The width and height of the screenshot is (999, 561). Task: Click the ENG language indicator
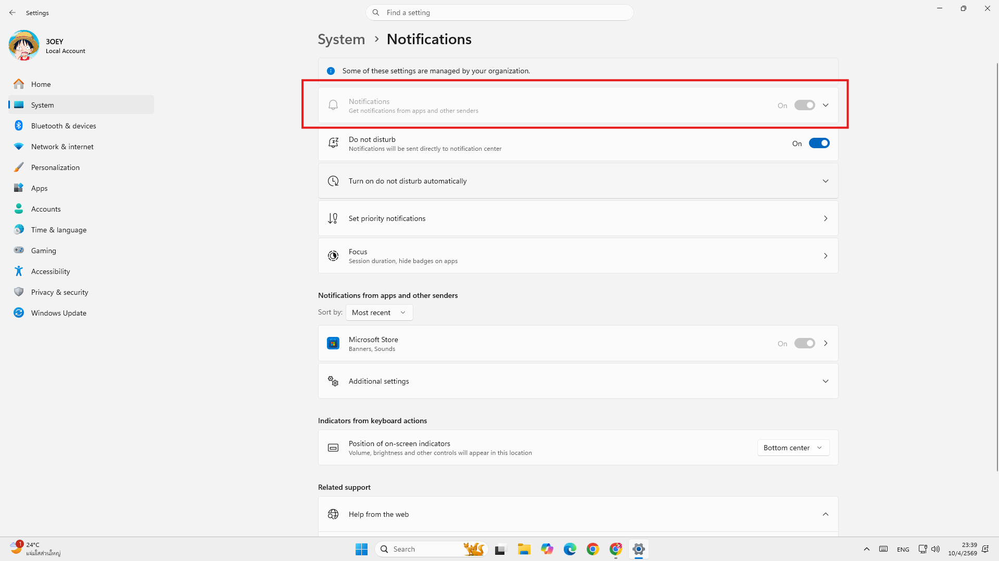[x=903, y=550]
